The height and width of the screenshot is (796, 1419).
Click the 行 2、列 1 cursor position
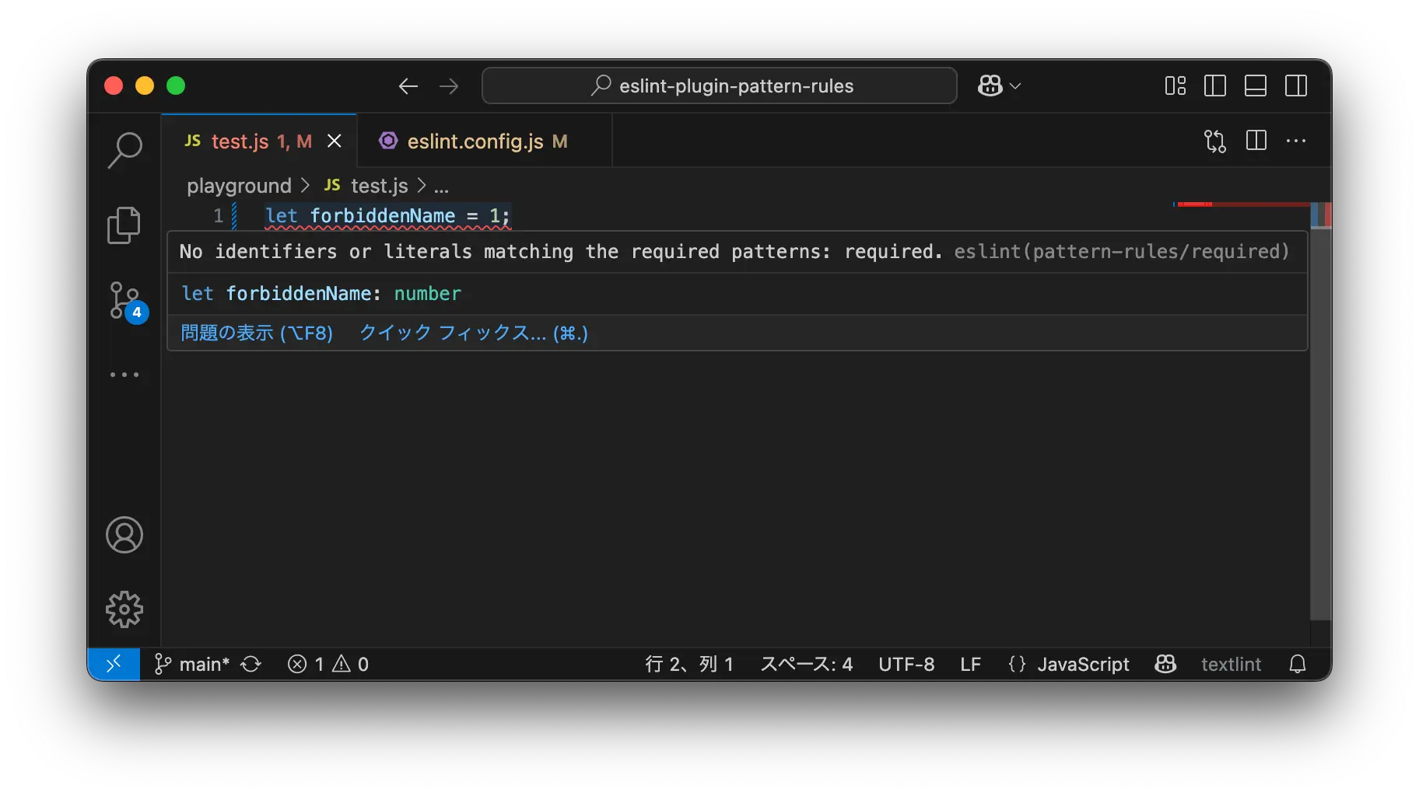689,664
